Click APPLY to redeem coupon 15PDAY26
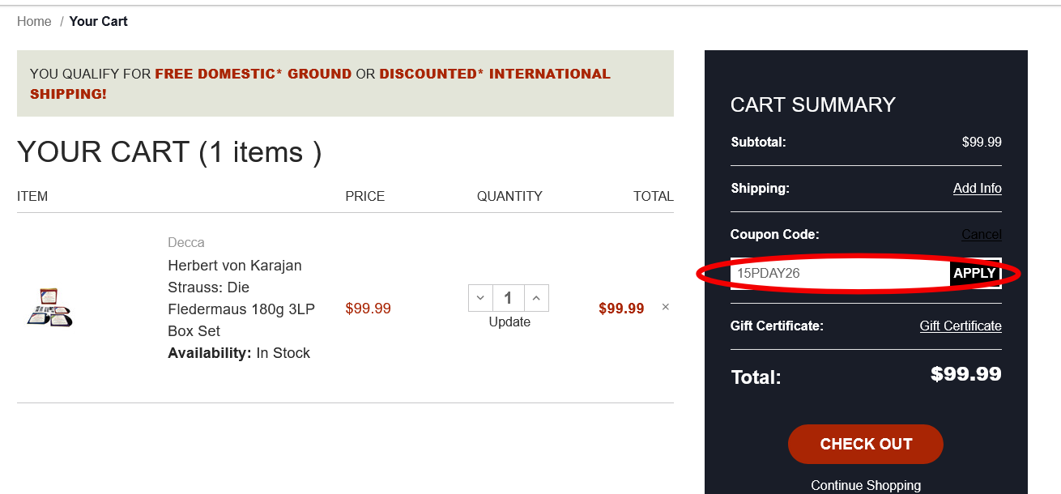Image resolution: width=1061 pixels, height=494 pixels. [975, 273]
